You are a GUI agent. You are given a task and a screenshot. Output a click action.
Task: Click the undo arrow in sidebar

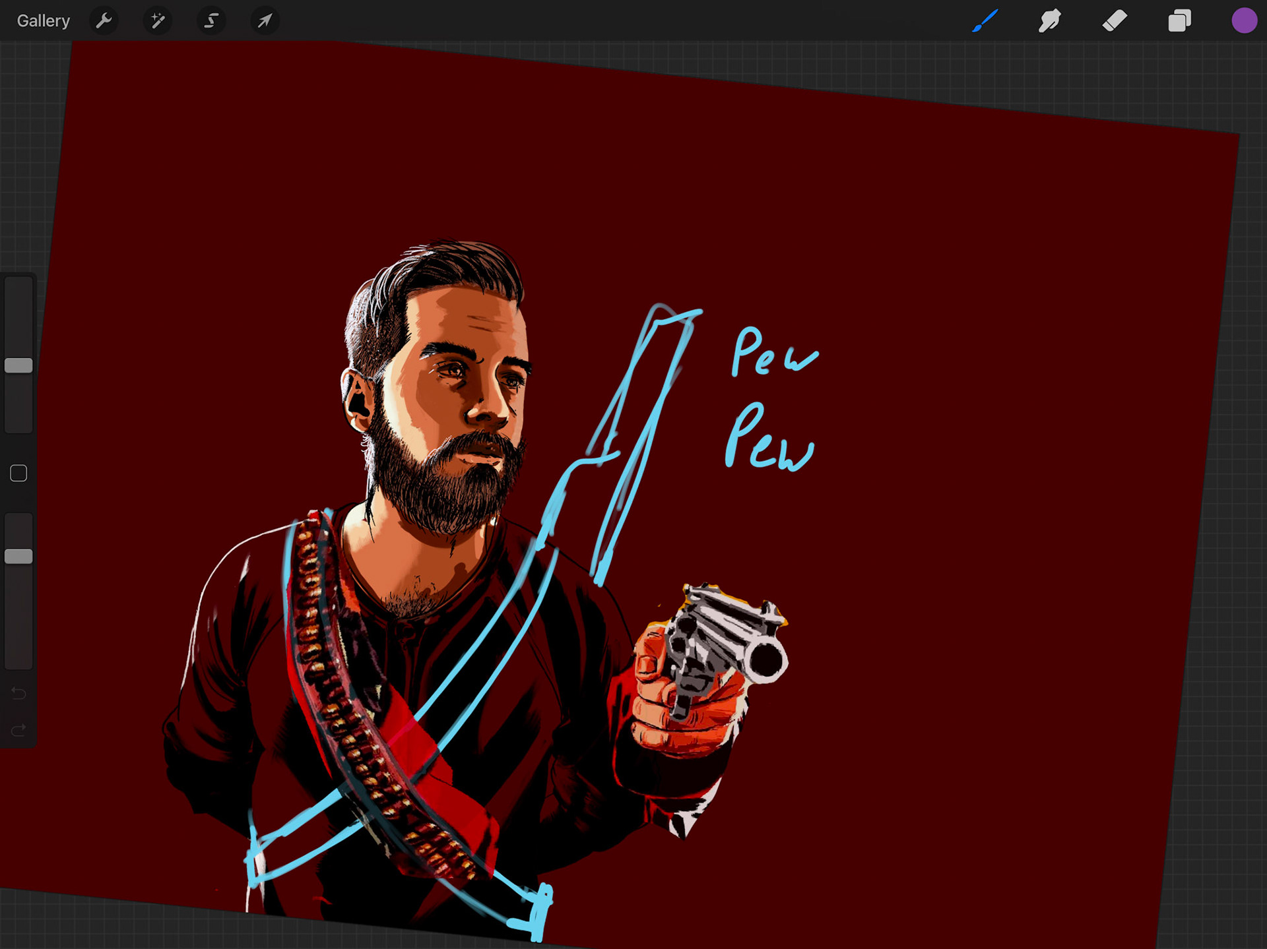click(x=18, y=693)
